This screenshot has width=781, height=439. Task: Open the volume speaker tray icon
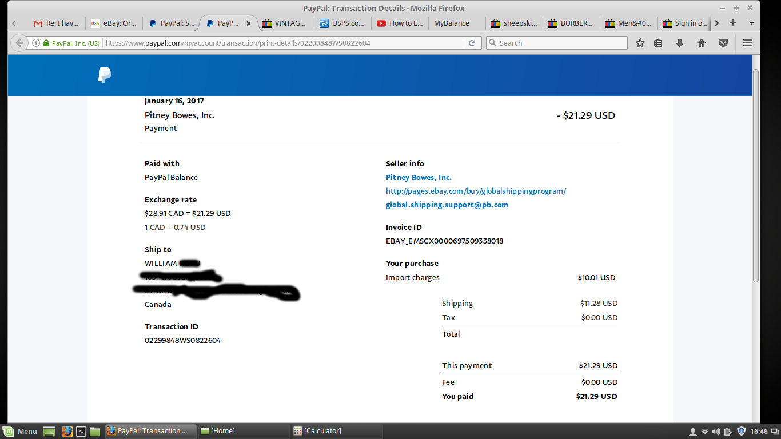pyautogui.click(x=716, y=431)
